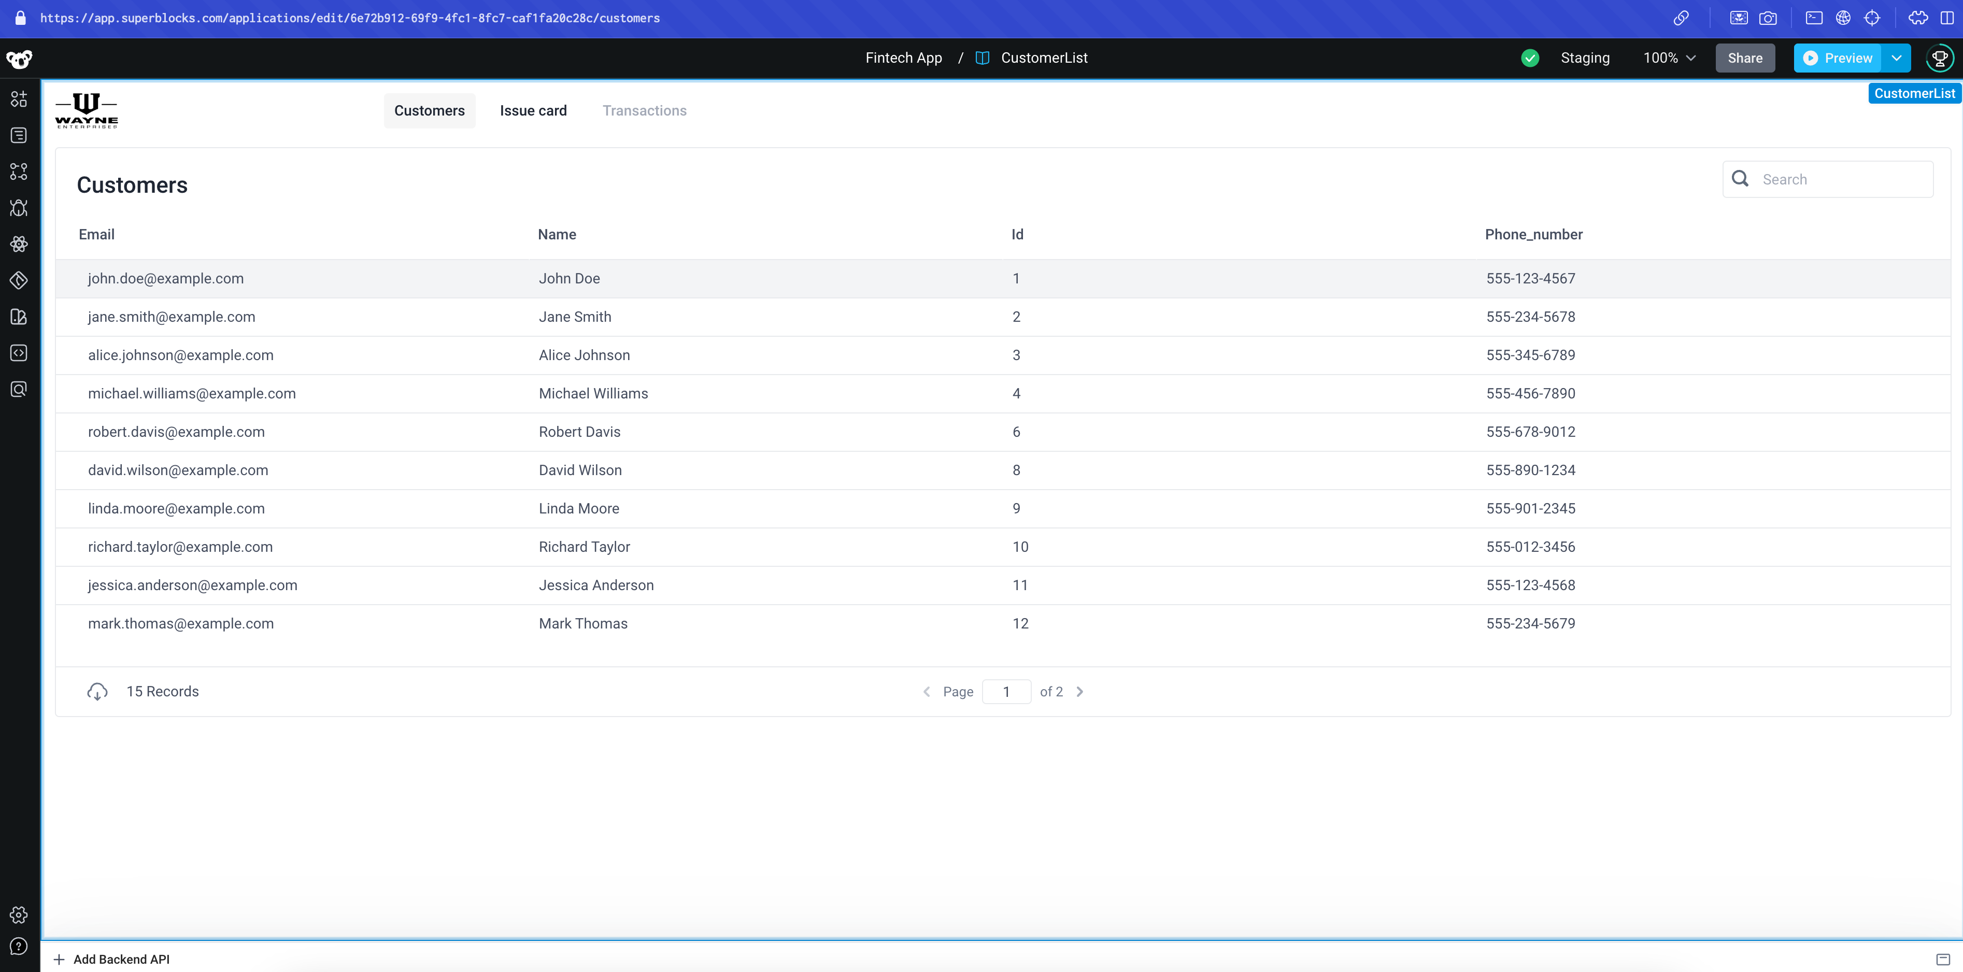The image size is (1963, 972).
Task: Open the camera/screenshot tool in toolbar
Action: pyautogui.click(x=1769, y=18)
